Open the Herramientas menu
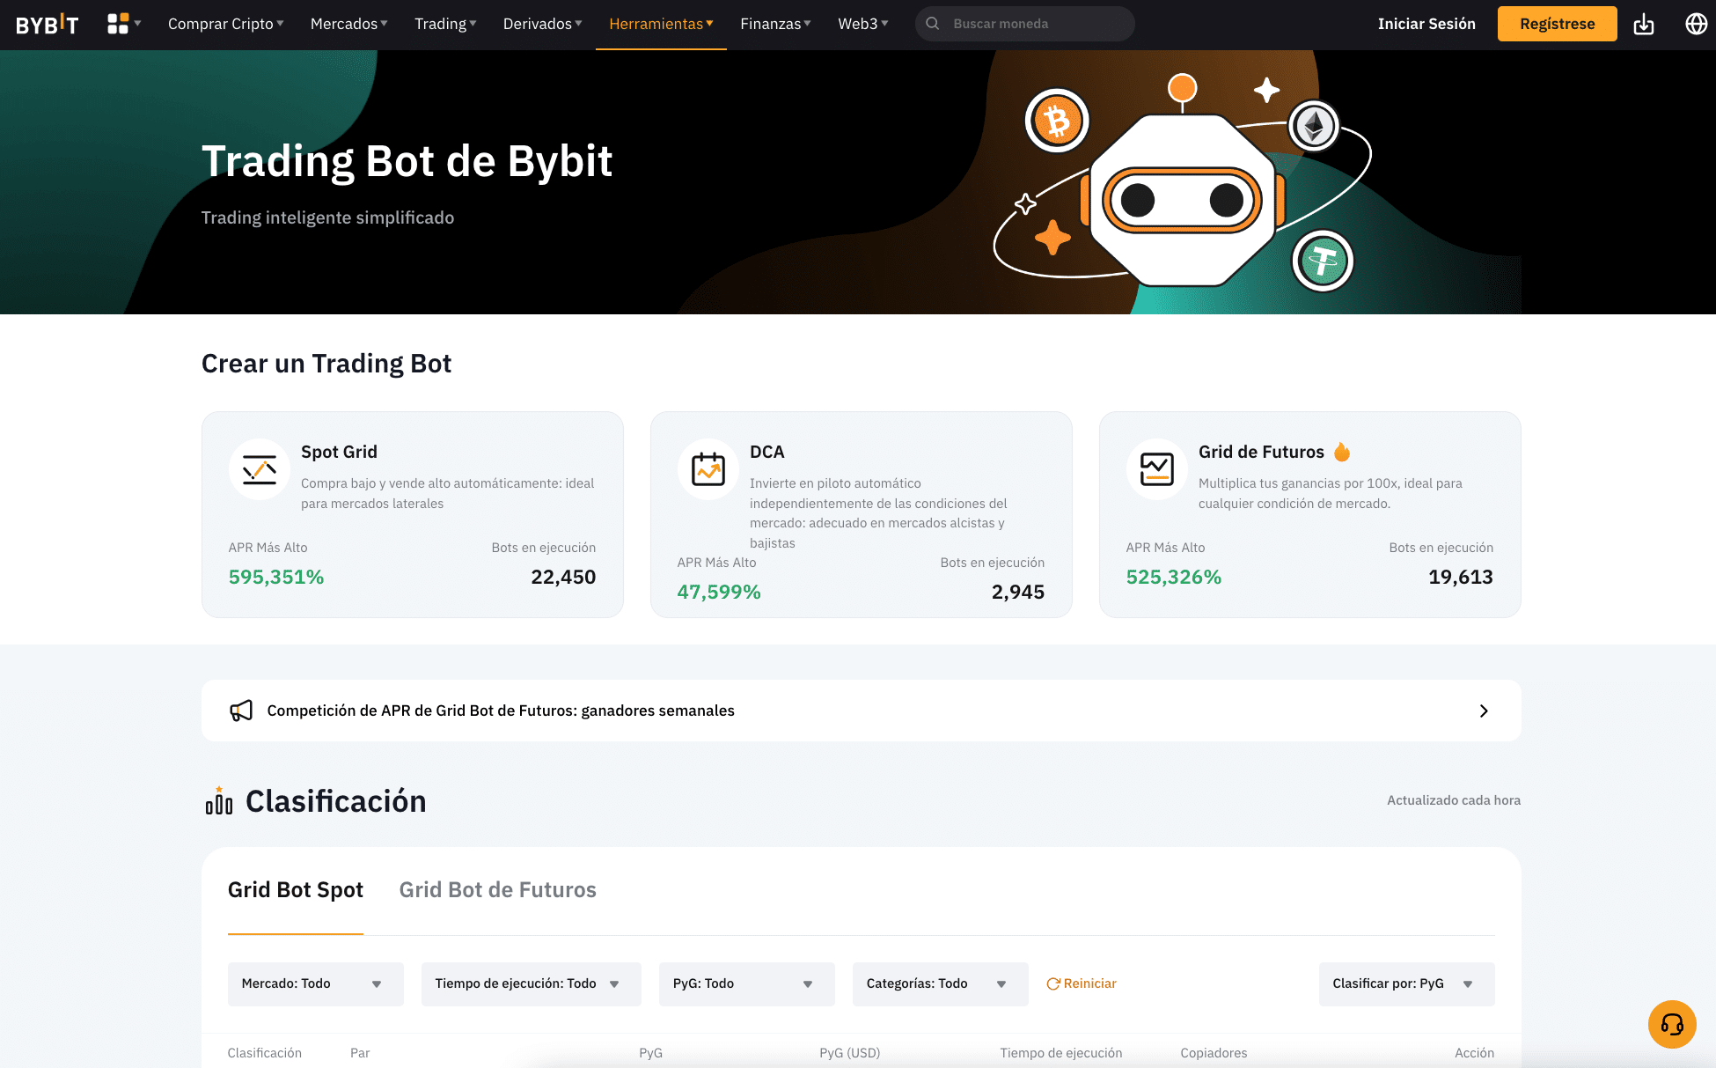 tap(660, 24)
